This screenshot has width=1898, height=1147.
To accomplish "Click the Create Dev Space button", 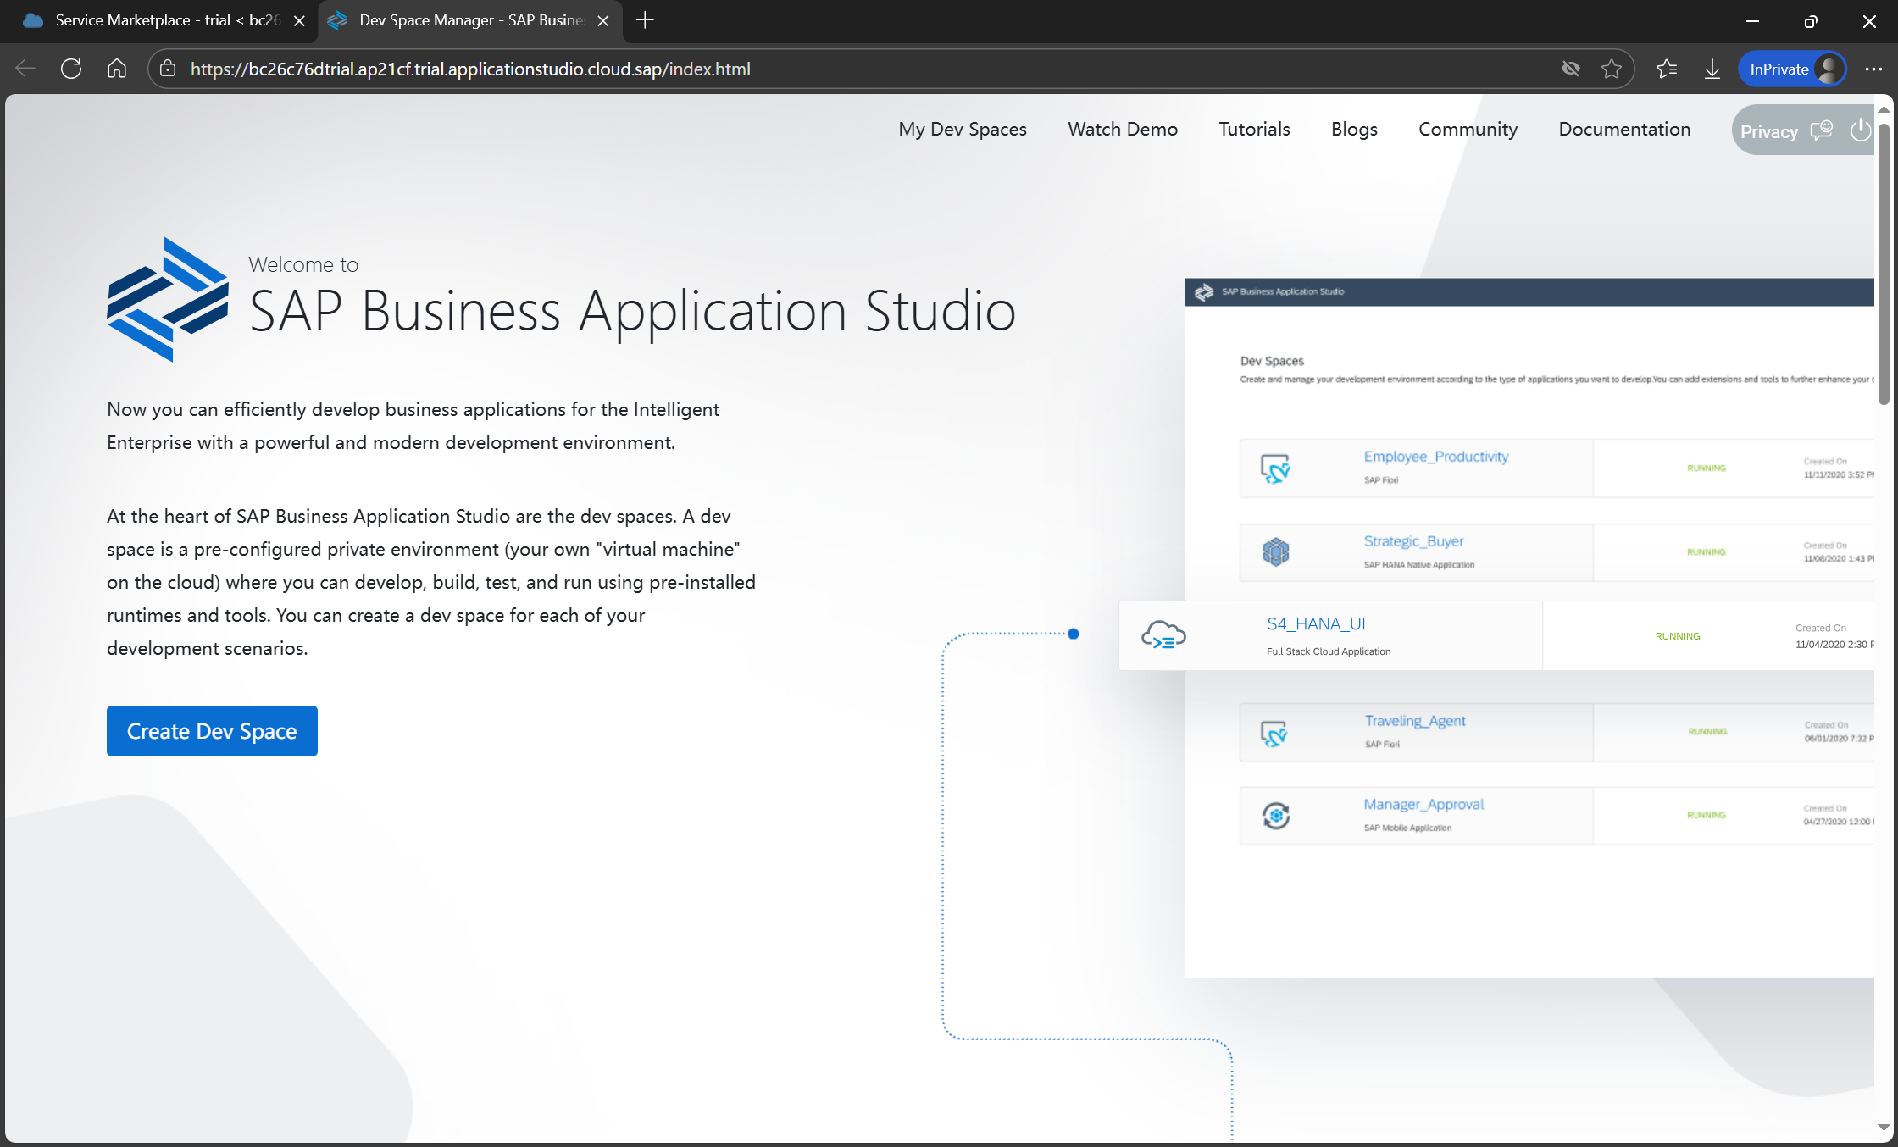I will click(212, 730).
